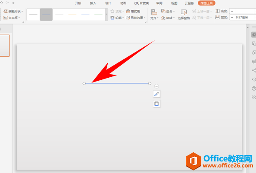Click the help question mark icon
This screenshot has height=173, width=256.
(x=254, y=88)
